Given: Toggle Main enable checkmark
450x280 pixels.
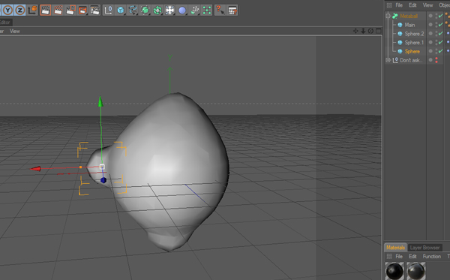Looking at the screenshot, I should 441,25.
